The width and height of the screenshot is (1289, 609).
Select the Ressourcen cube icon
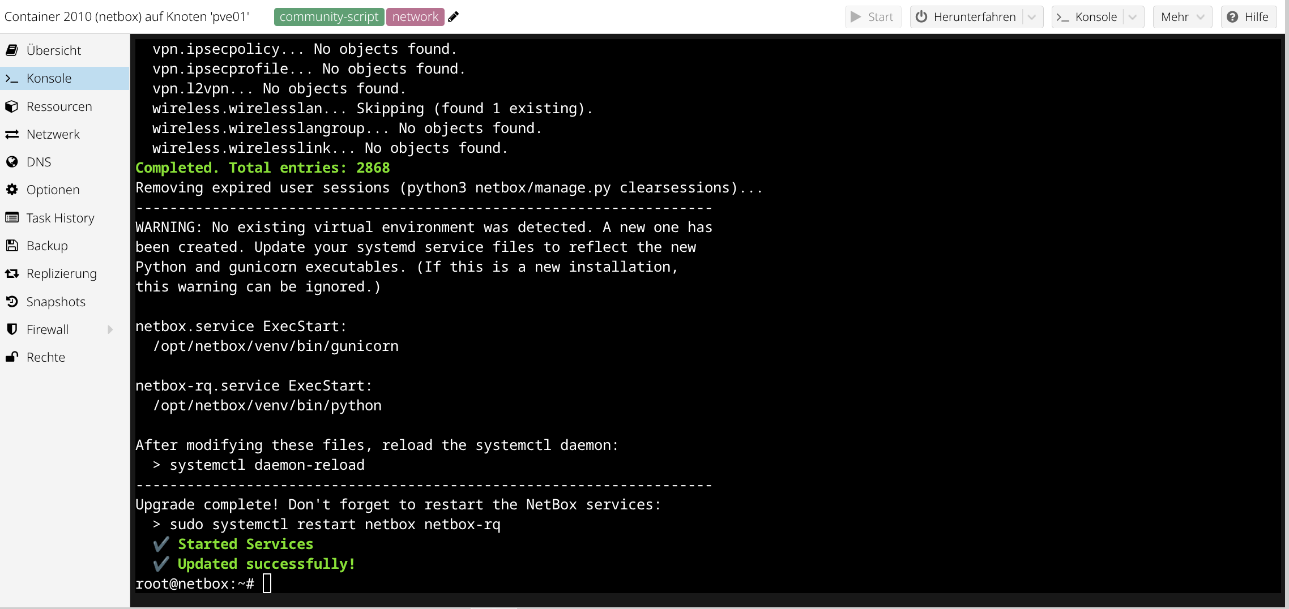(x=12, y=106)
